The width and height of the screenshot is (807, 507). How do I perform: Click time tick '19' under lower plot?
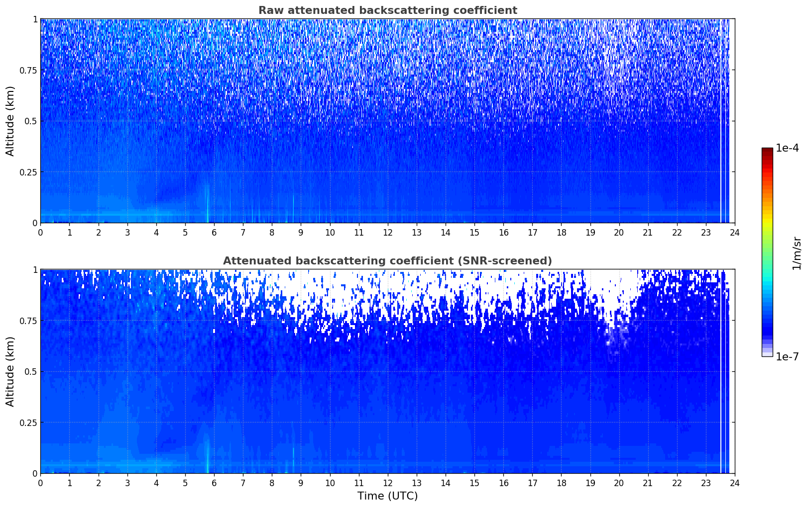tap(590, 483)
